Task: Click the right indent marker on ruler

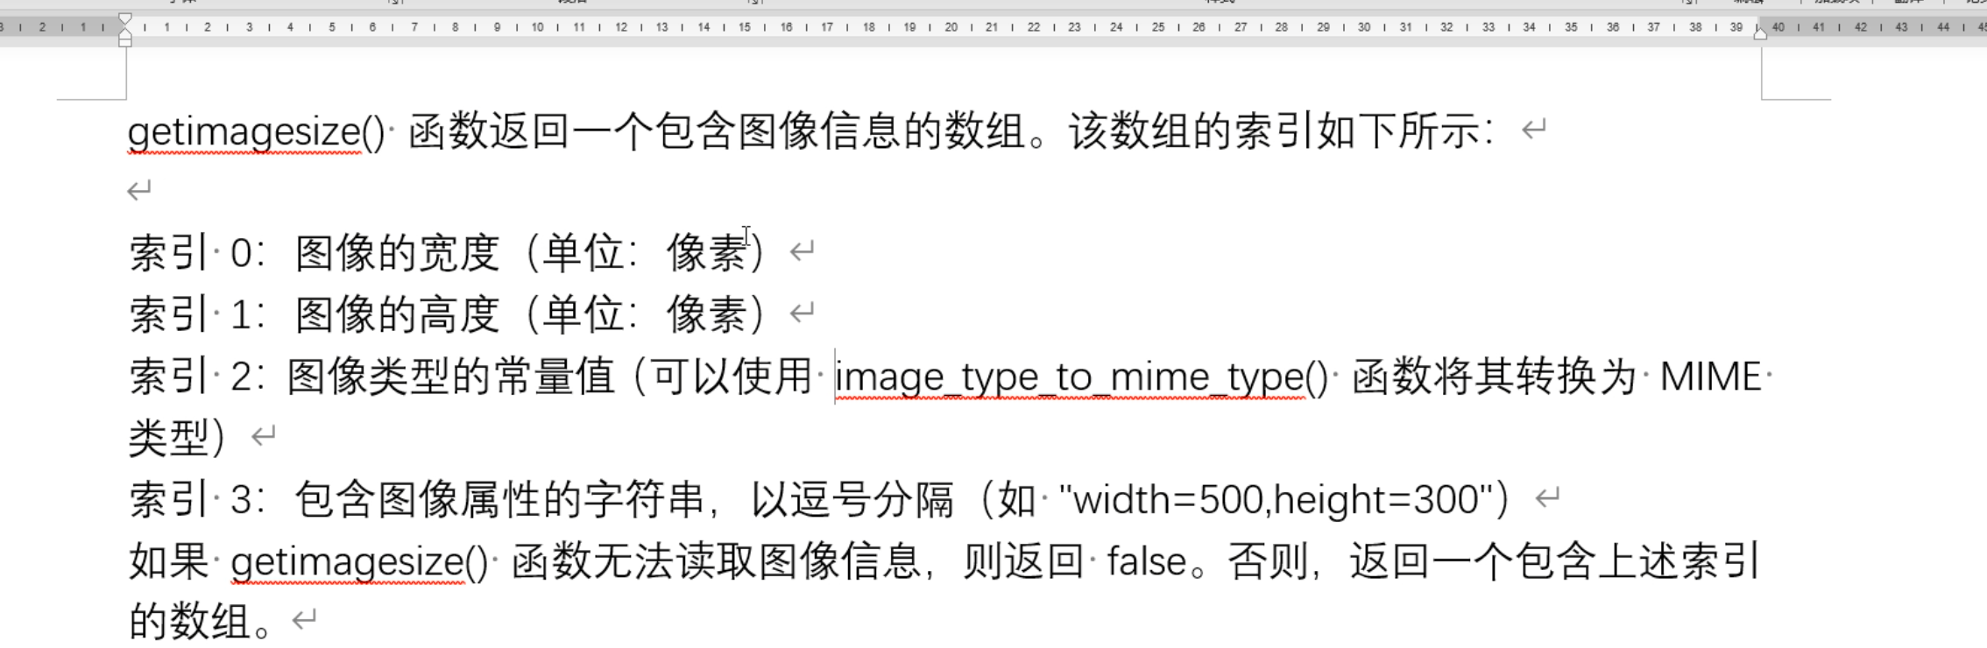Action: (1760, 32)
